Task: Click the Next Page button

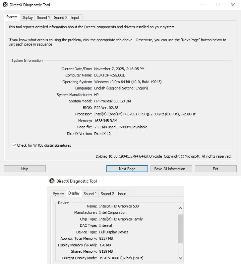Action: click(127, 169)
